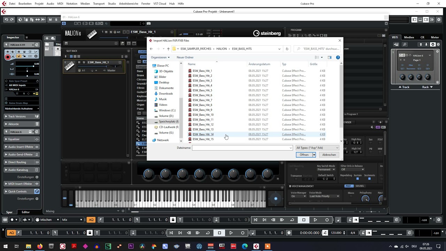
Task: Open the Transport menu
Action: point(99,3)
